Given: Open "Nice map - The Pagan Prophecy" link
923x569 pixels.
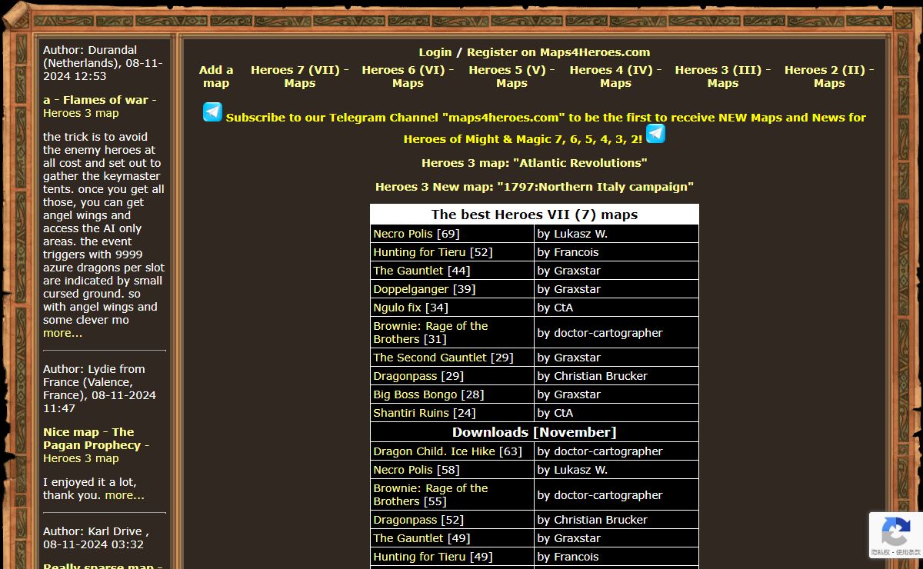Looking at the screenshot, I should coord(92,438).
